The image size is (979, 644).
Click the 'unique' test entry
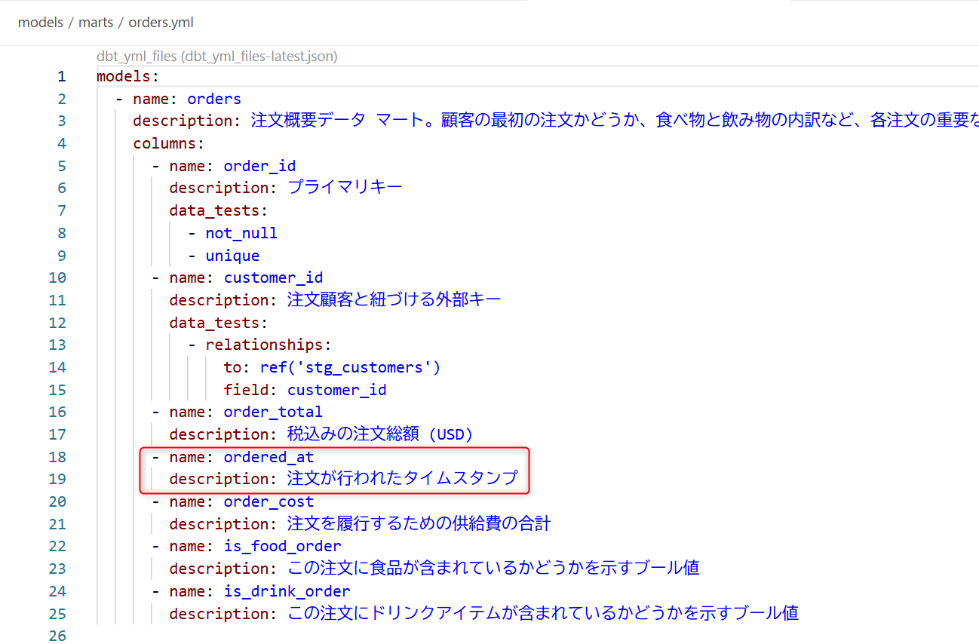click(232, 256)
